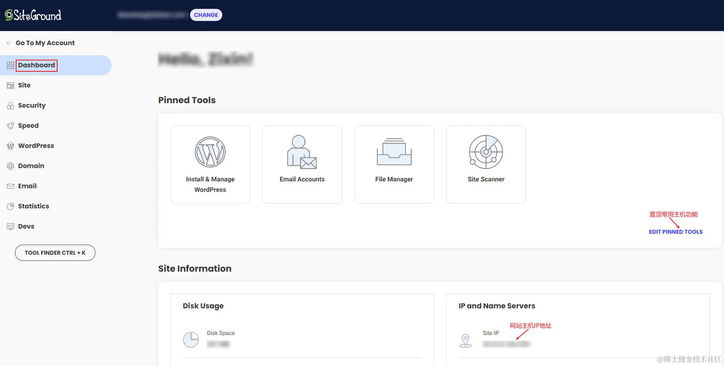Select the Email envelope icon in the sidebar
The image size is (724, 366).
10,186
